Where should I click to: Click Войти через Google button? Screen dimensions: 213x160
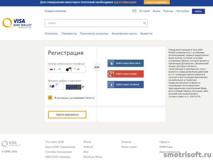tap(126, 74)
